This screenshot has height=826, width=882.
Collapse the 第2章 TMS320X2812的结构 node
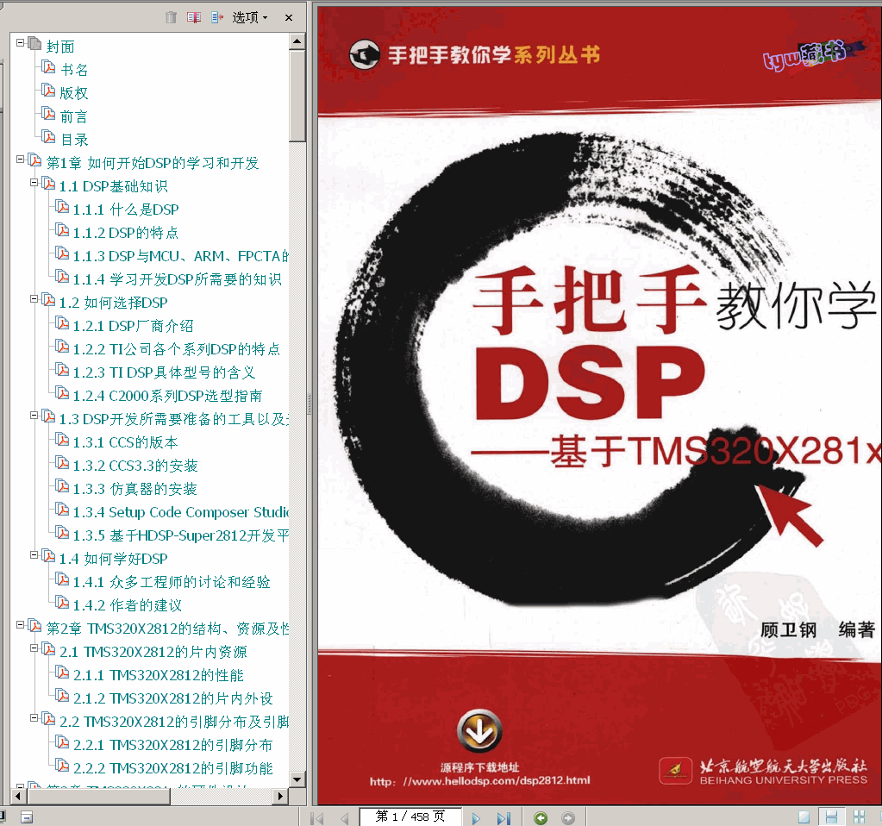tap(20, 624)
